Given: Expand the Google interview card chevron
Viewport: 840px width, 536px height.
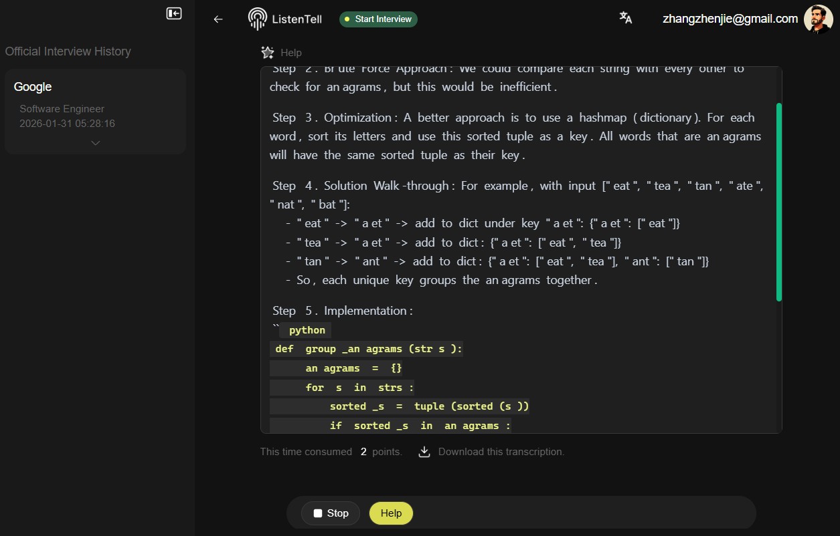Looking at the screenshot, I should (95, 142).
